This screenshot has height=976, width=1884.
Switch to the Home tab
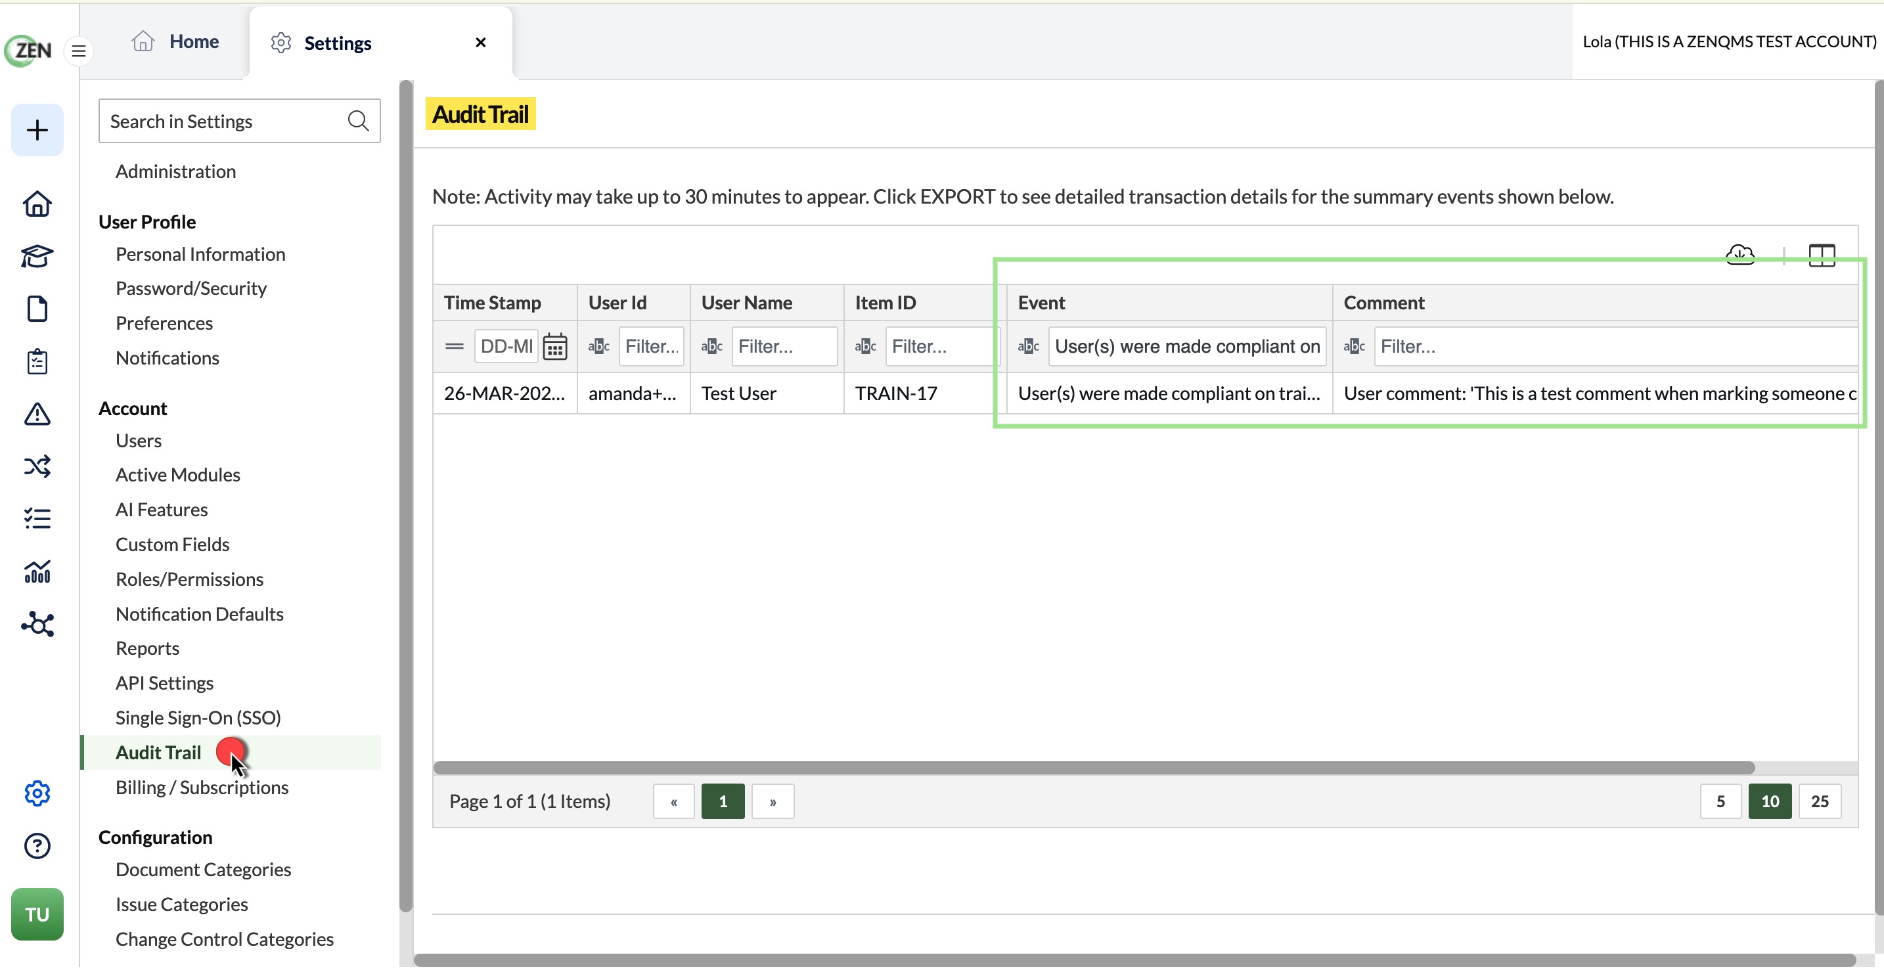tap(175, 41)
